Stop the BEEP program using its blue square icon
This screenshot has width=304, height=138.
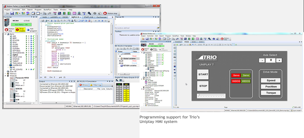pyautogui.click(x=31, y=38)
